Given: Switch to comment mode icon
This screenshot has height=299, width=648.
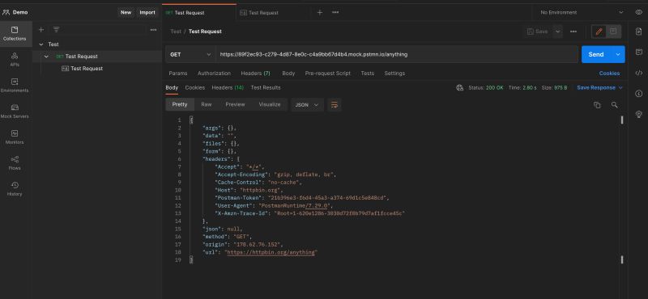Looking at the screenshot, I should pyautogui.click(x=613, y=32).
